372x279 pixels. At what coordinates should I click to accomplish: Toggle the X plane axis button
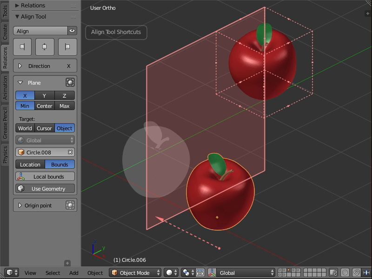point(24,95)
